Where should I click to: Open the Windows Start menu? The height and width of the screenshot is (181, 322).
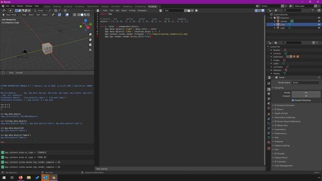click(x=4, y=177)
